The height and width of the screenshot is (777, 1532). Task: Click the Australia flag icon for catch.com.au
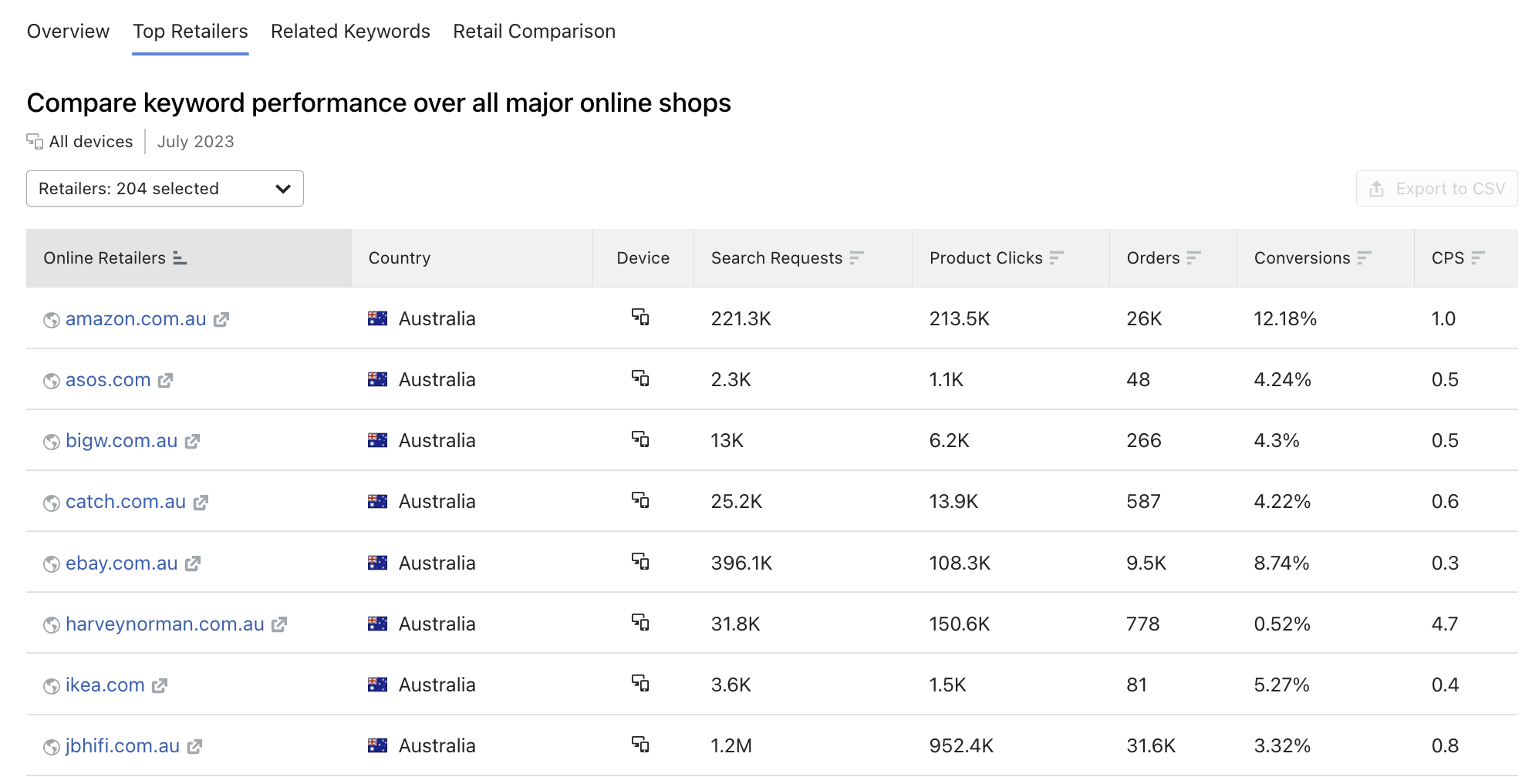[x=377, y=501]
